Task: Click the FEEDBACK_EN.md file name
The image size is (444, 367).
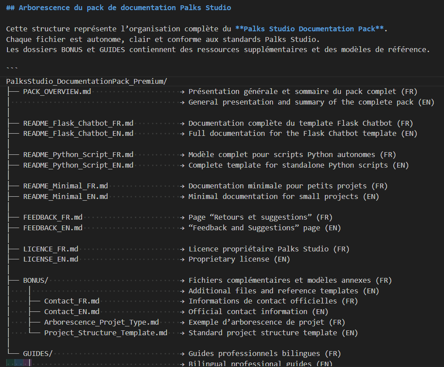Action: 52,228
